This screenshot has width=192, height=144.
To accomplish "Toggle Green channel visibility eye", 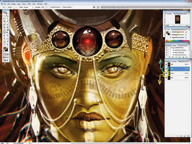I will coord(166,73).
